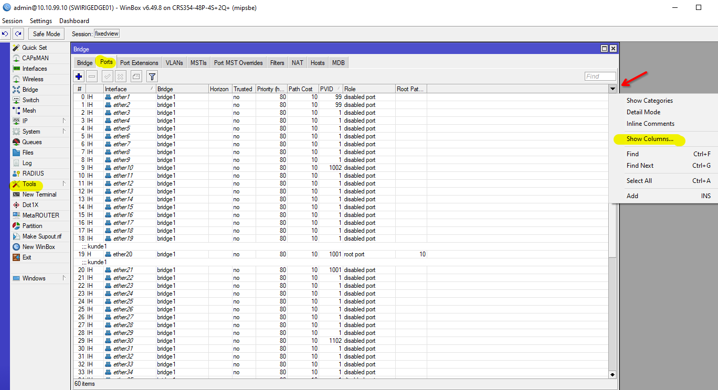Open New Terminal from sidebar
718x390 pixels.
[39, 194]
